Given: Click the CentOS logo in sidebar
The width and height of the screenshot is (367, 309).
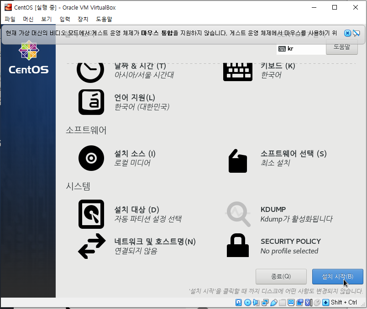Looking at the screenshot, I should (29, 57).
